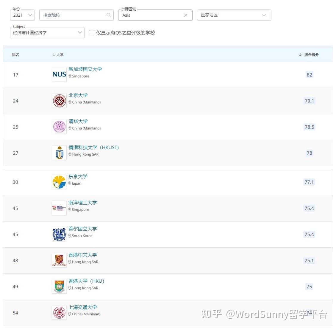The height and width of the screenshot is (329, 336).
Task: Click the University of Tokyo ginkgo logo
Action: click(x=59, y=182)
